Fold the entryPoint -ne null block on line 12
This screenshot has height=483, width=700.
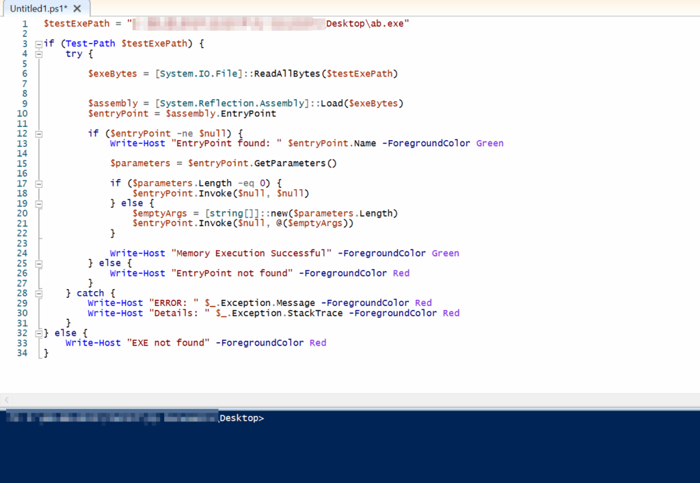tap(39, 134)
